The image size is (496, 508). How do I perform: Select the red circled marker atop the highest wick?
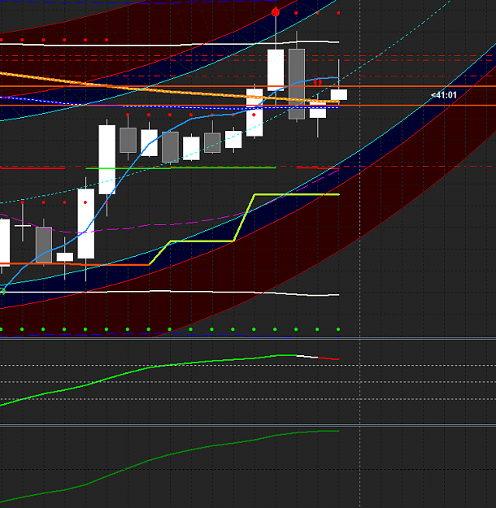[276, 12]
